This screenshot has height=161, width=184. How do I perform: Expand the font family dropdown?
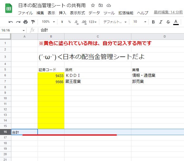115,22
